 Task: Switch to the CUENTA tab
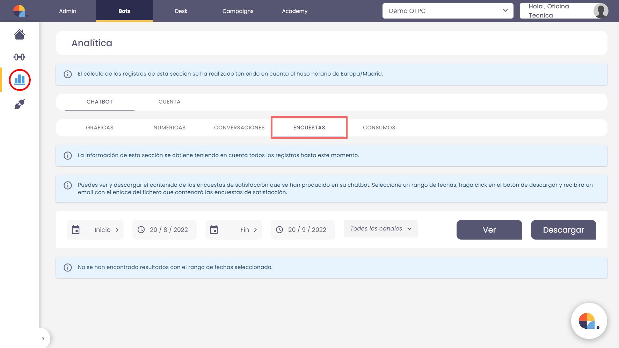(169, 102)
